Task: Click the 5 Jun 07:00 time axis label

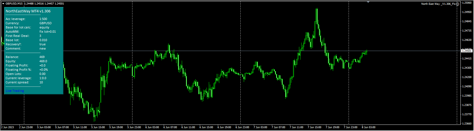Action: [x=62, y=127]
